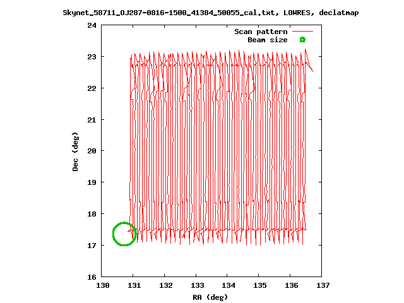Viewport: 404px width, 303px height.
Task: Click the green beam size circle on the plot
Action: coord(124,234)
